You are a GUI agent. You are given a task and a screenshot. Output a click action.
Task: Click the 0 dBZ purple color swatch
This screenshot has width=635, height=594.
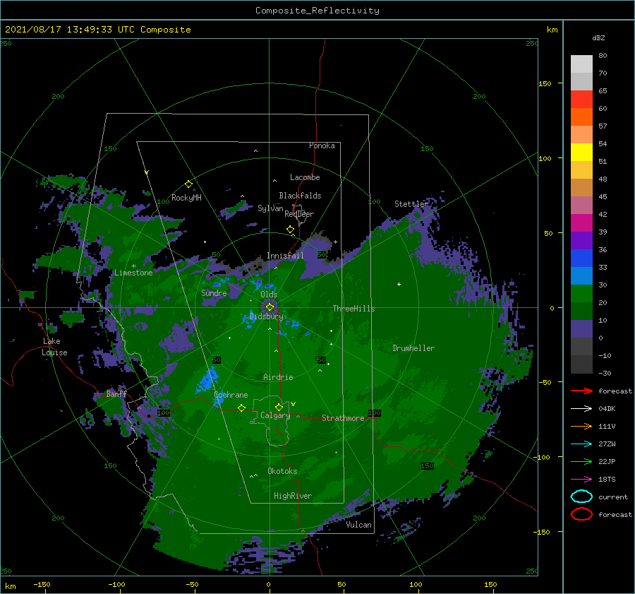pos(581,329)
